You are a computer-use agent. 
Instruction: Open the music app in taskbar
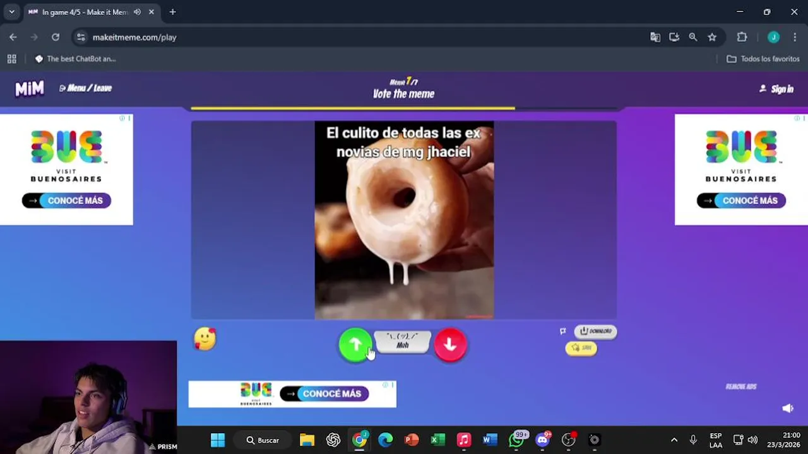(x=464, y=440)
